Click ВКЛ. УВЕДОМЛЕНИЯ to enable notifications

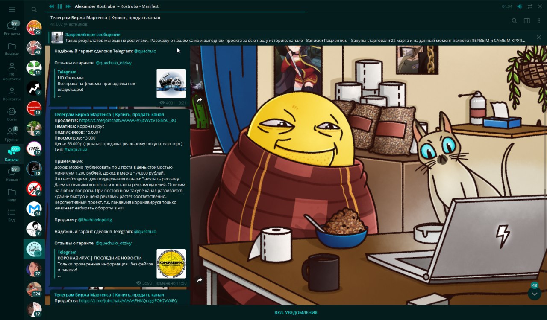296,313
